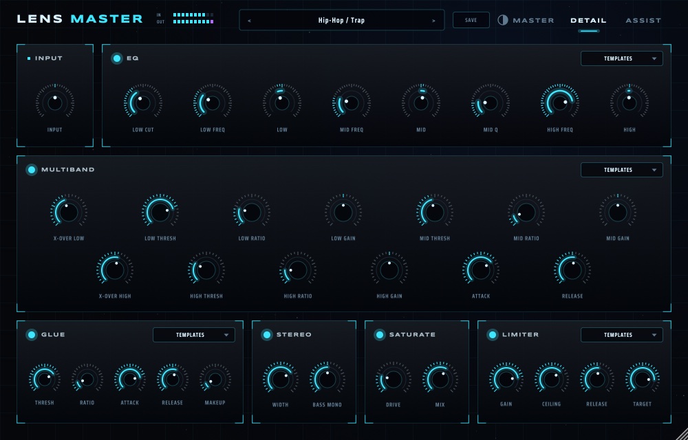Expand the Glue Templates dropdown
This screenshot has width=688, height=440.
194,335
